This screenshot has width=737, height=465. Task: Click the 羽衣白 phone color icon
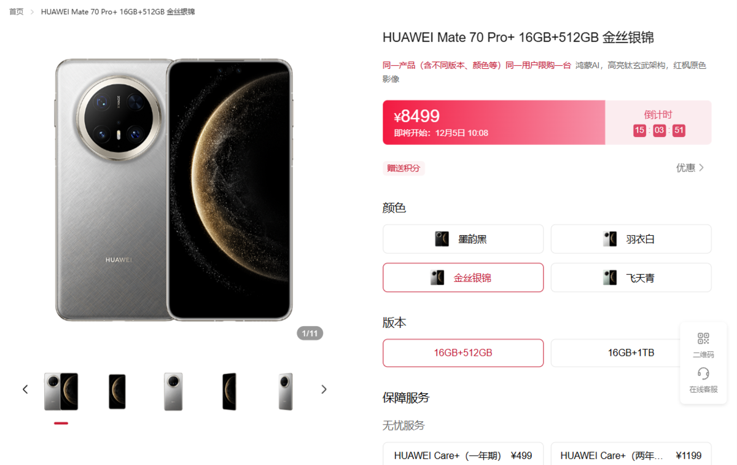click(609, 239)
